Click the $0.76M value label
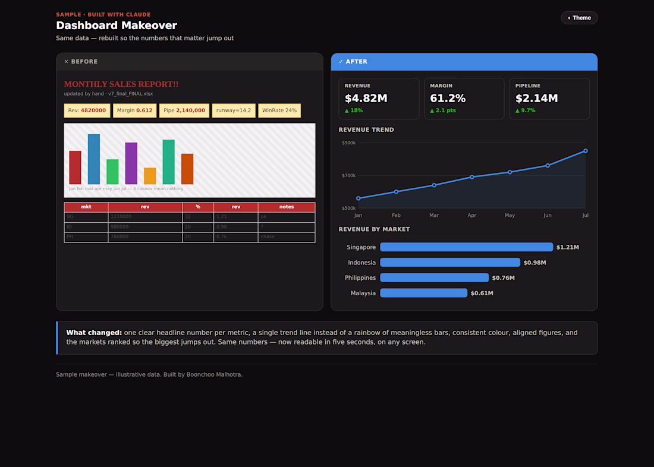The width and height of the screenshot is (654, 467). pos(504,277)
